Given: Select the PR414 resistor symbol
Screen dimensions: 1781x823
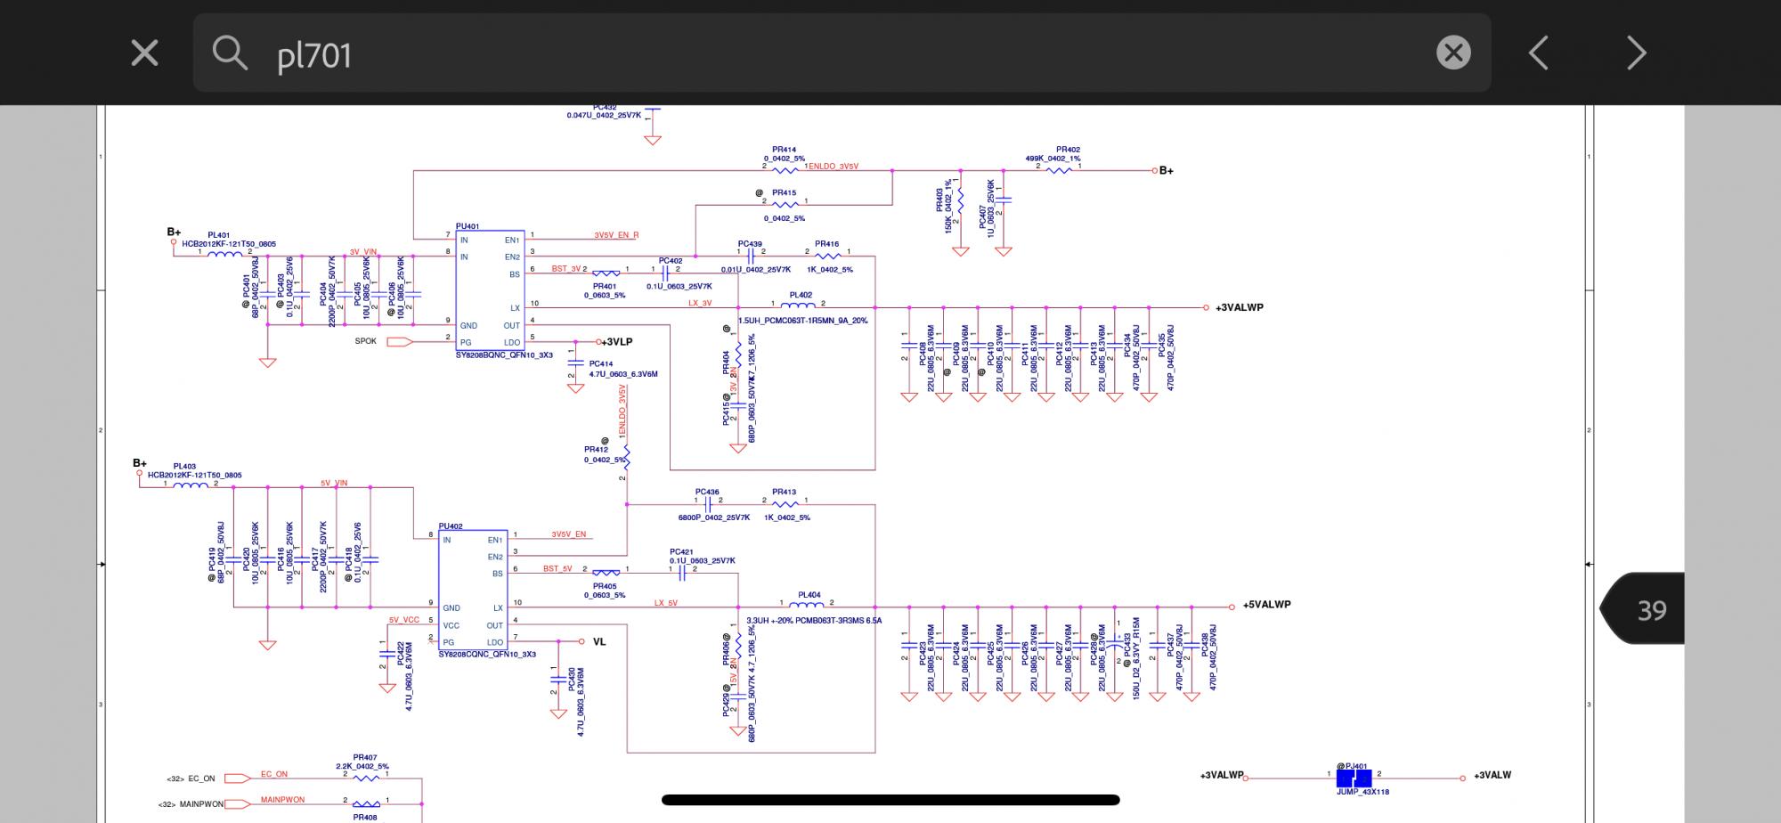Looking at the screenshot, I should pos(785,169).
